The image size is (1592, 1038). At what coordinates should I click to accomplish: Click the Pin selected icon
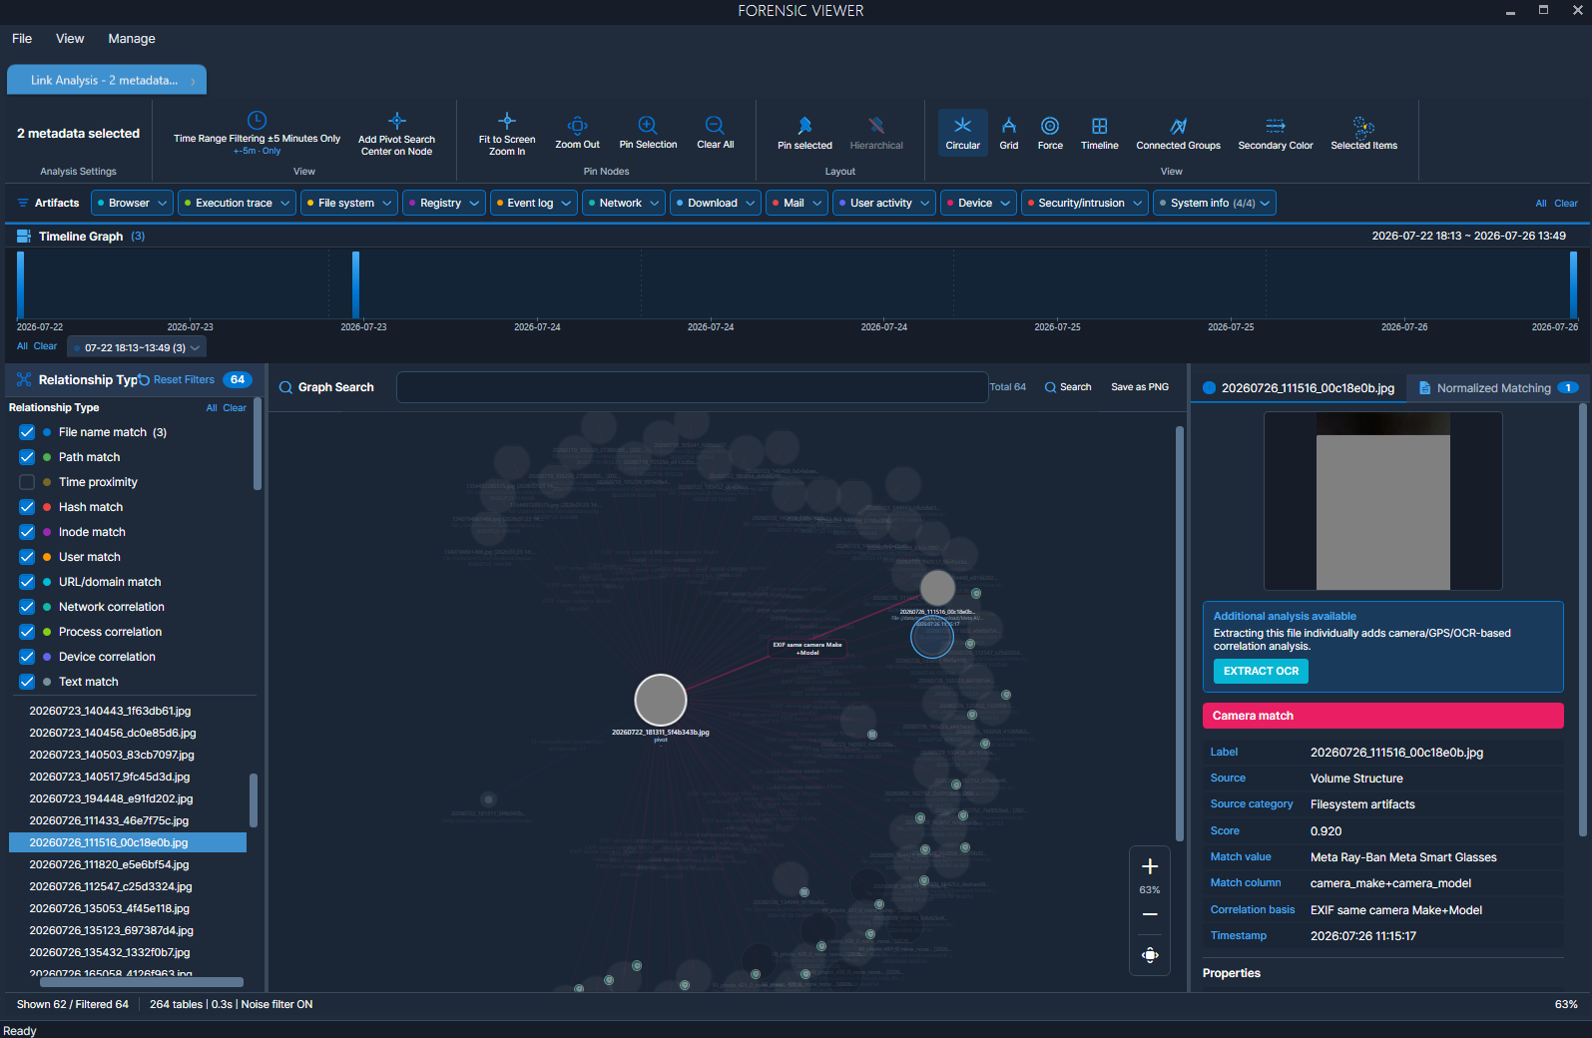pos(804,125)
